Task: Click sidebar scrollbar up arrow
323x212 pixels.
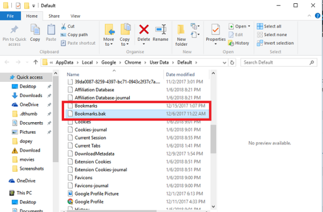Action: pos(55,73)
